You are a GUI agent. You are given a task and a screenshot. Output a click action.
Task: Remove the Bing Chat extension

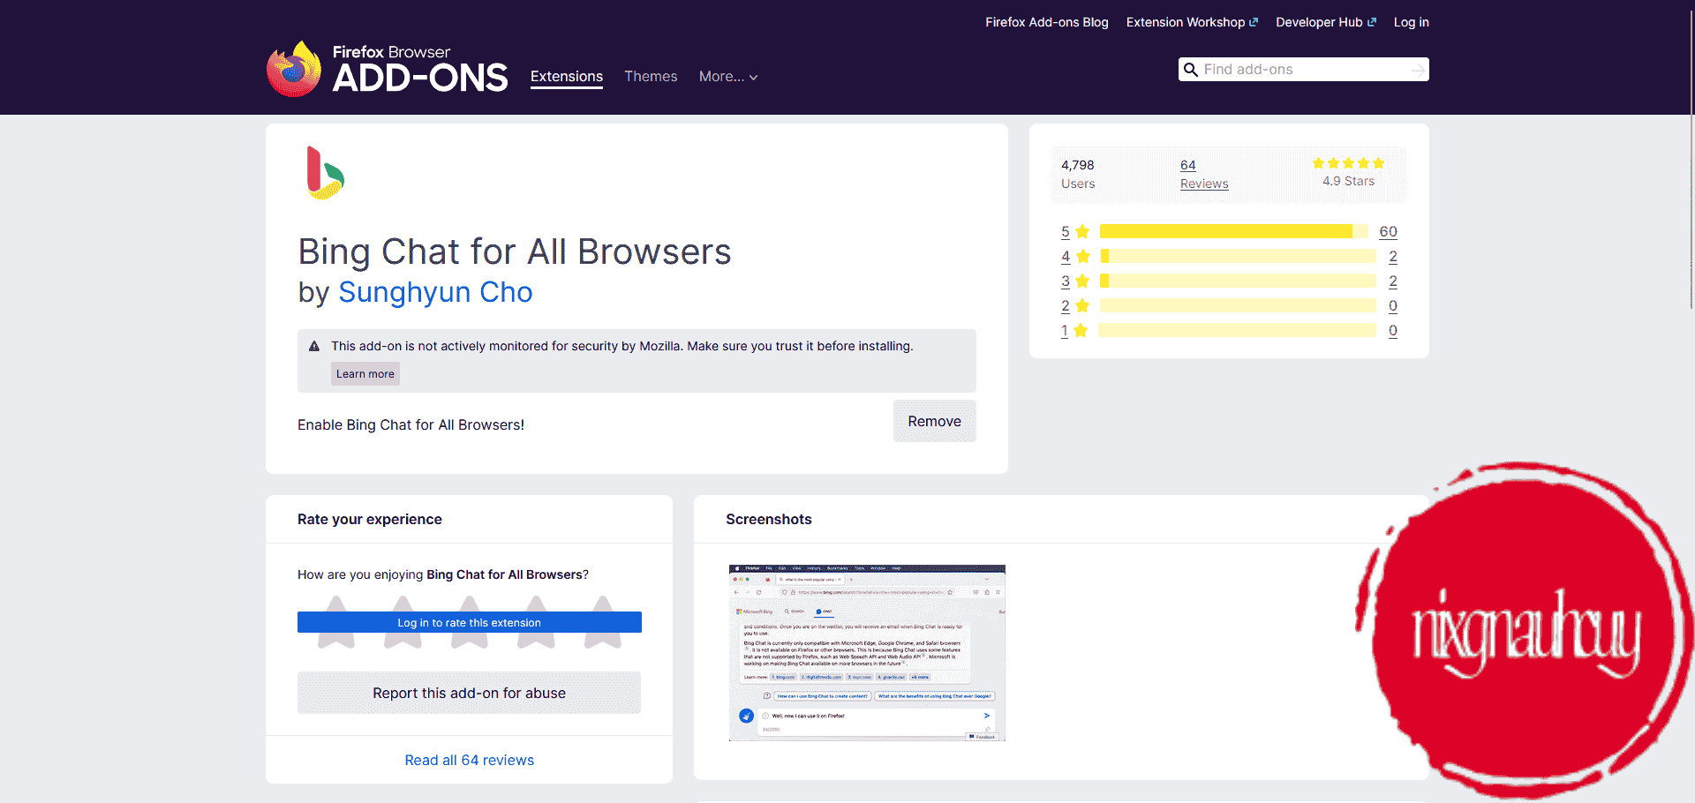pyautogui.click(x=934, y=422)
